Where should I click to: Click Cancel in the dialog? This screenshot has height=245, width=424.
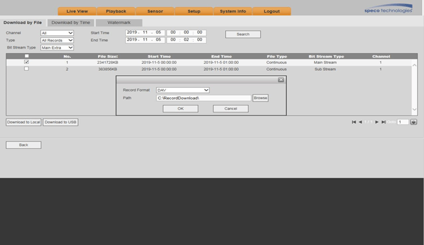click(x=230, y=109)
